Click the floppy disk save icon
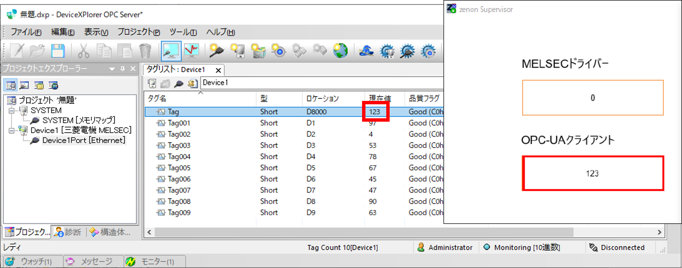The width and height of the screenshot is (682, 268). click(58, 51)
